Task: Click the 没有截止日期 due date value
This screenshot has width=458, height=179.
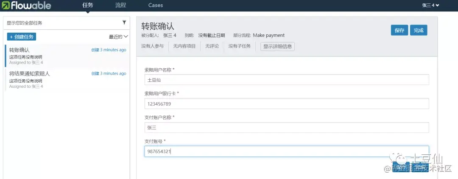Action: 212,35
